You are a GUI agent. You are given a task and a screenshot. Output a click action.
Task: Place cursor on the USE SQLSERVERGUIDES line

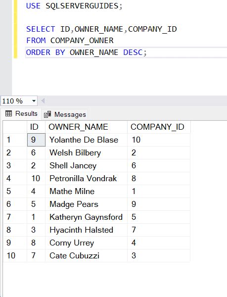[74, 6]
